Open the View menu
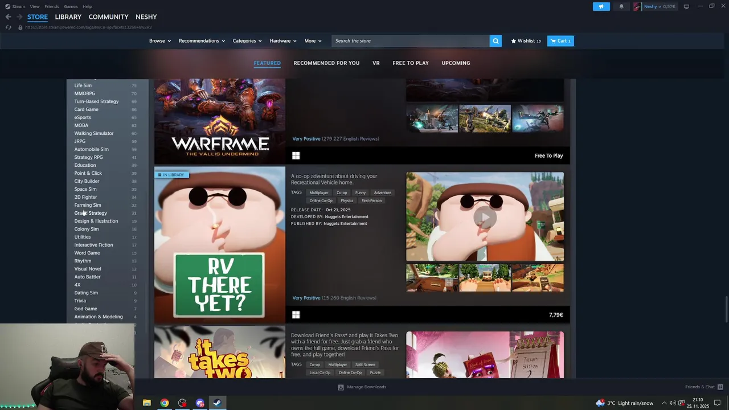The width and height of the screenshot is (729, 410). point(35,6)
